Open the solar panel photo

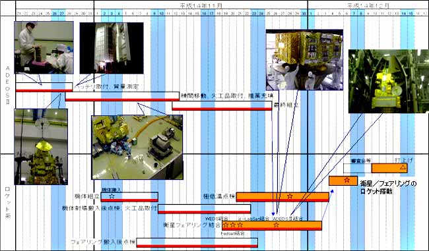pos(112,48)
